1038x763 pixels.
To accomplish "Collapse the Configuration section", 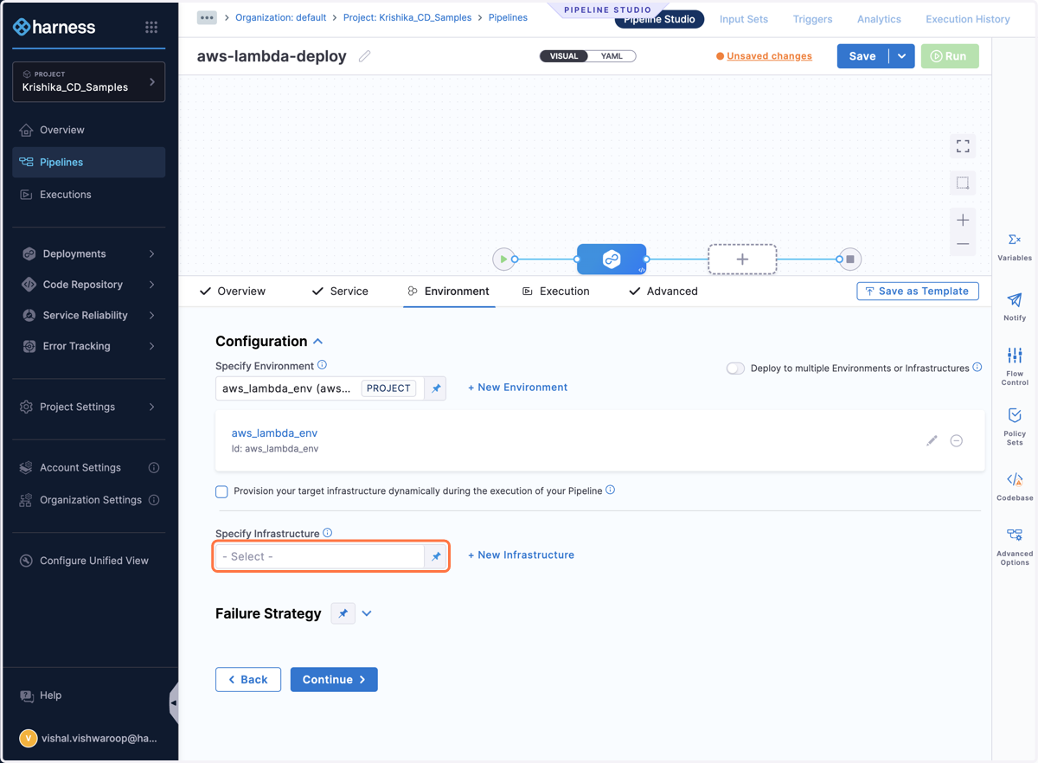I will click(318, 341).
